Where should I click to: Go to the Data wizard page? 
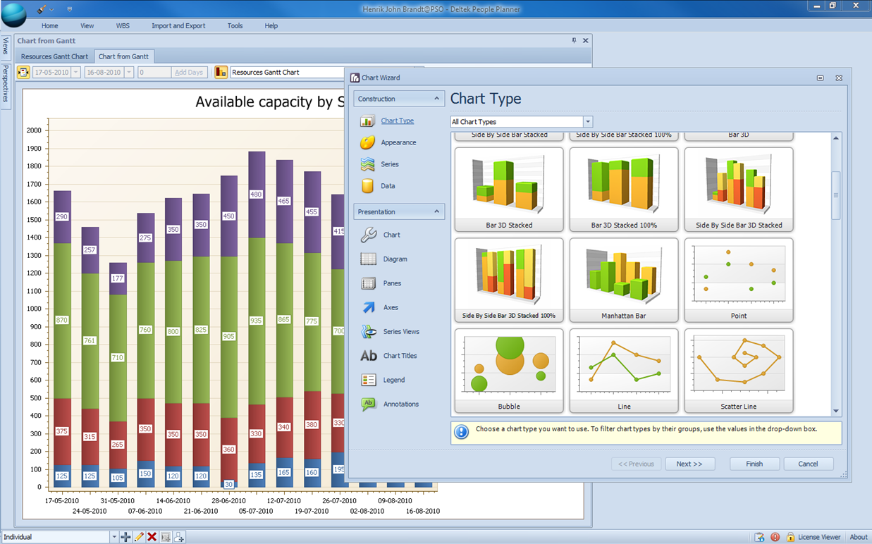tap(388, 186)
